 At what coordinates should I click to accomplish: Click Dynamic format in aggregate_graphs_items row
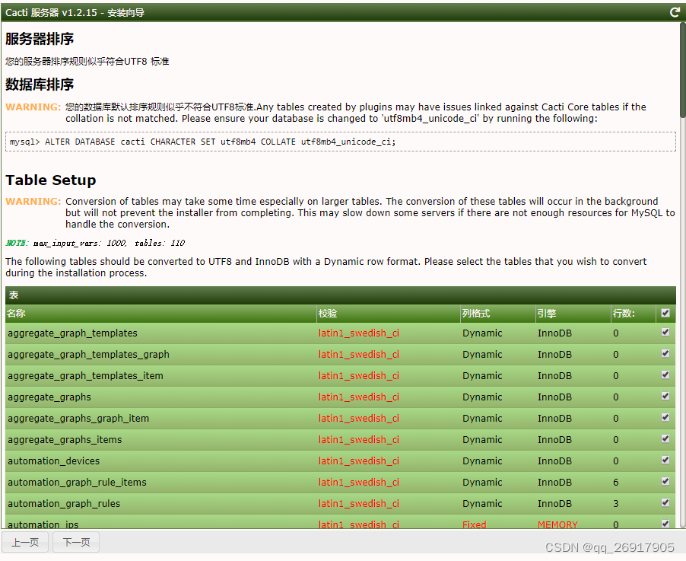click(482, 440)
